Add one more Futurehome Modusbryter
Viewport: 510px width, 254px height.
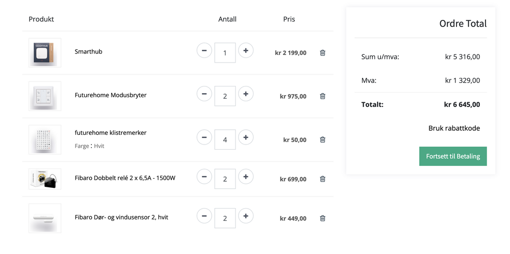246,94
